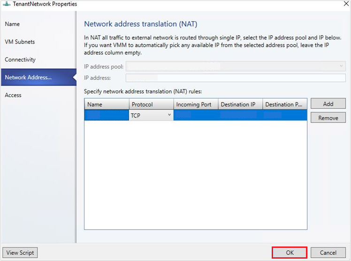Viewport: 351px width, 261px height.
Task: Select the Incoming Port column header
Action: [x=196, y=104]
